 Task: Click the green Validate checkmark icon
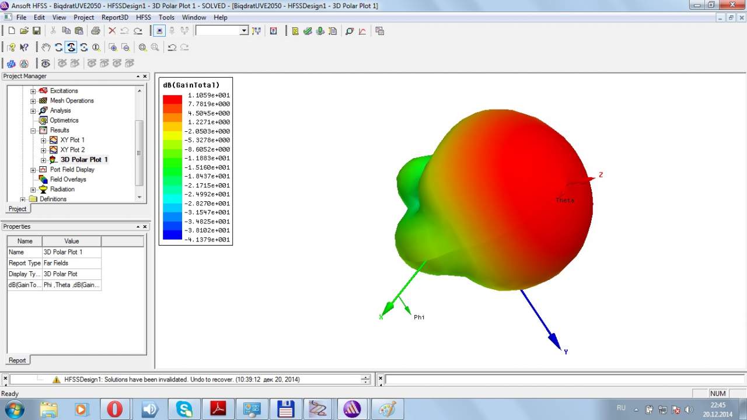[x=308, y=31]
